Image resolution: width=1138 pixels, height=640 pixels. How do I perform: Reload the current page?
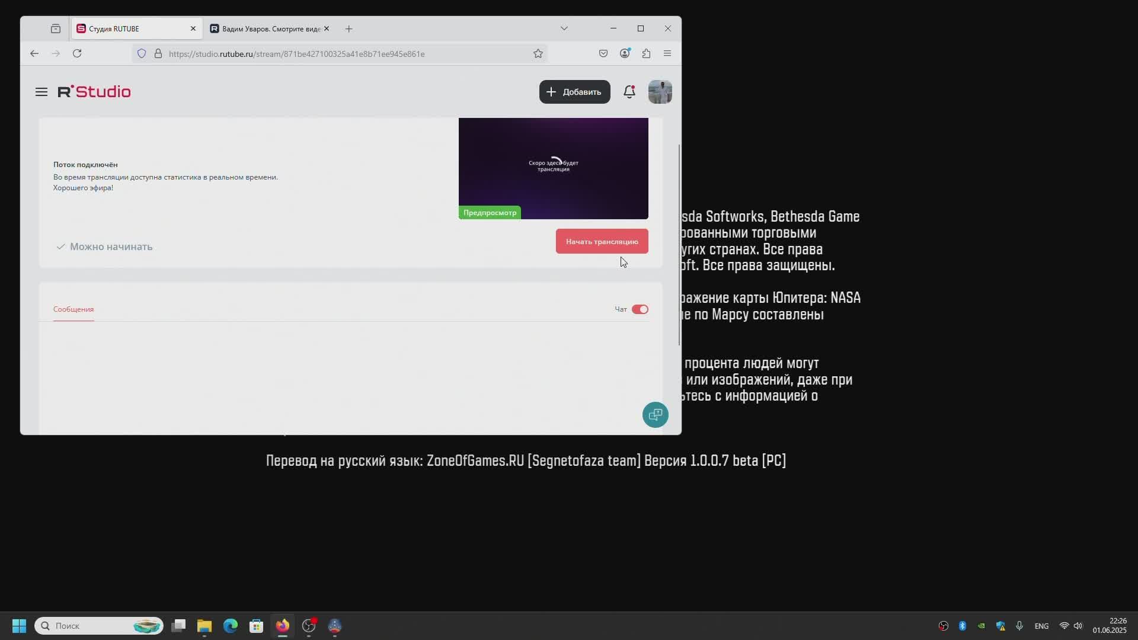(x=77, y=53)
